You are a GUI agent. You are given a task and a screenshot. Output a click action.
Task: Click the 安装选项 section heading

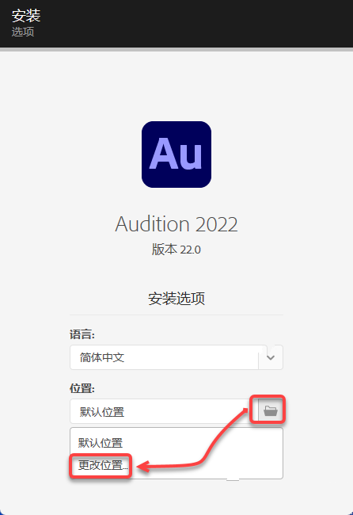click(176, 299)
